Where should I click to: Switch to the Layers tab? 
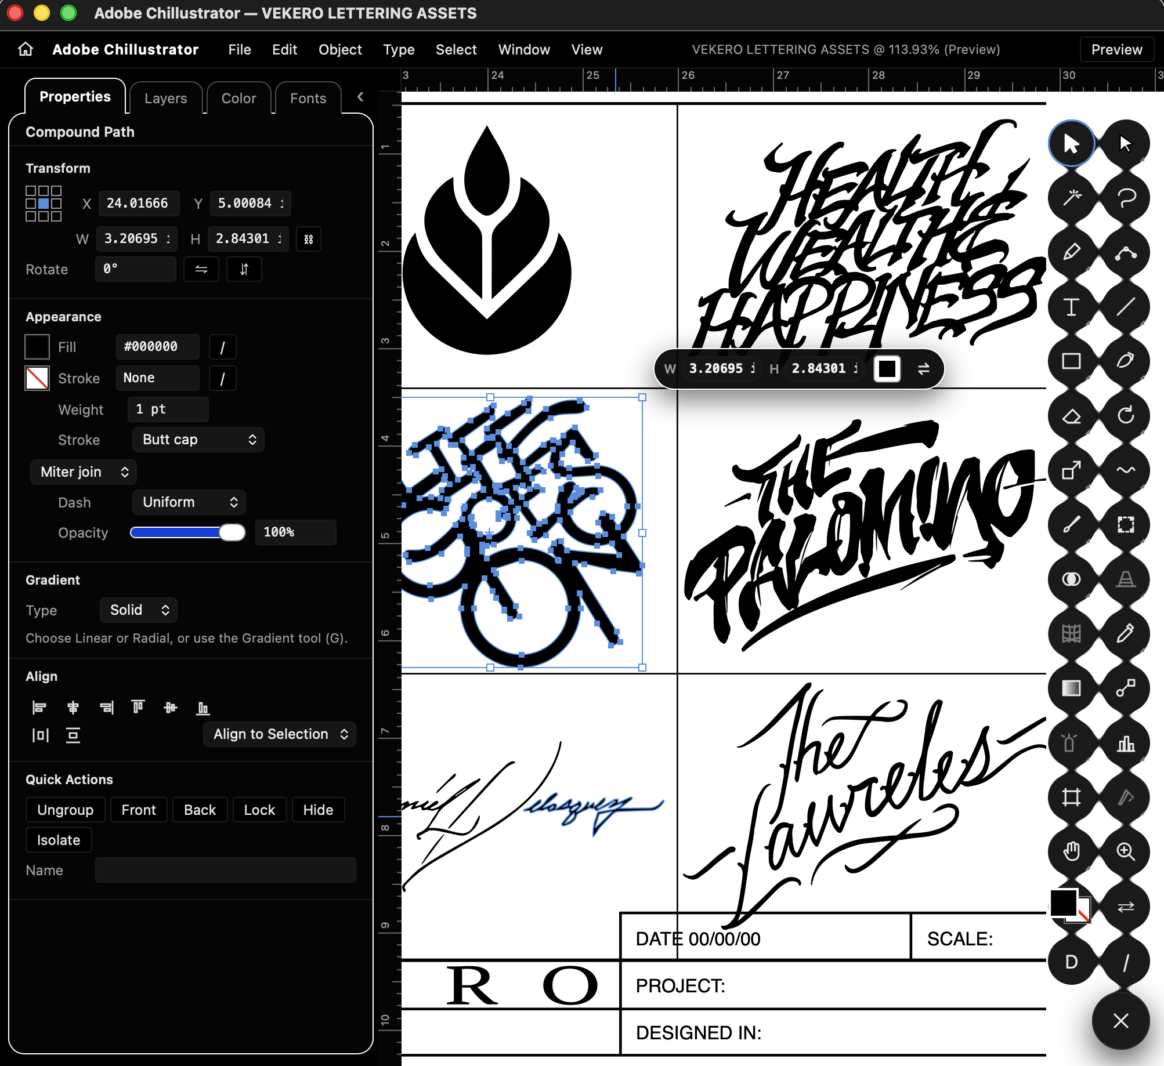click(166, 98)
